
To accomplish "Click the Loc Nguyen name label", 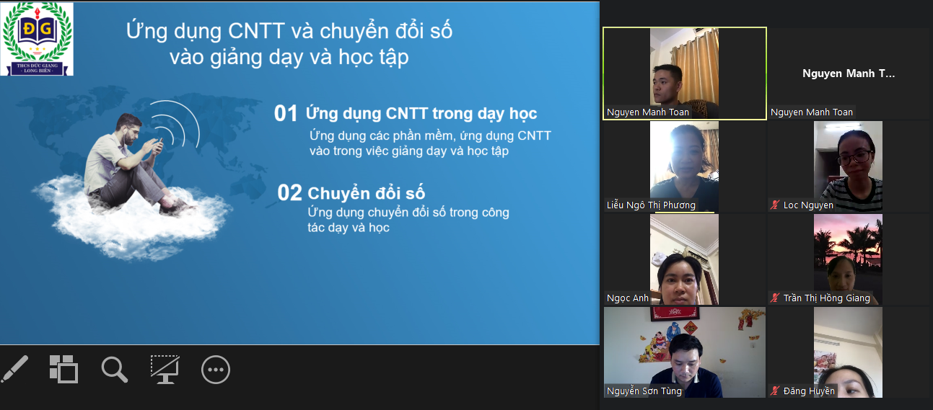I will coord(808,205).
